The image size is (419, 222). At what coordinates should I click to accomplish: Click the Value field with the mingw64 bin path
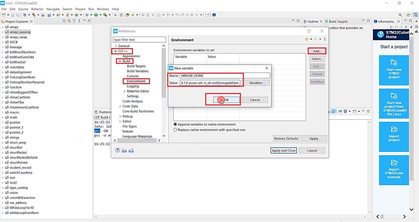pos(210,83)
